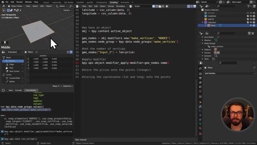Open the Evaluated dropdown in spreadsheet
This screenshot has height=145, width=257.
coord(15,52)
